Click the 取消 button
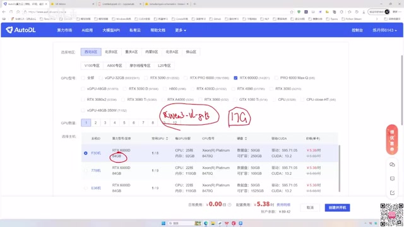Screen dimensions: 404x227 click(x=310, y=207)
